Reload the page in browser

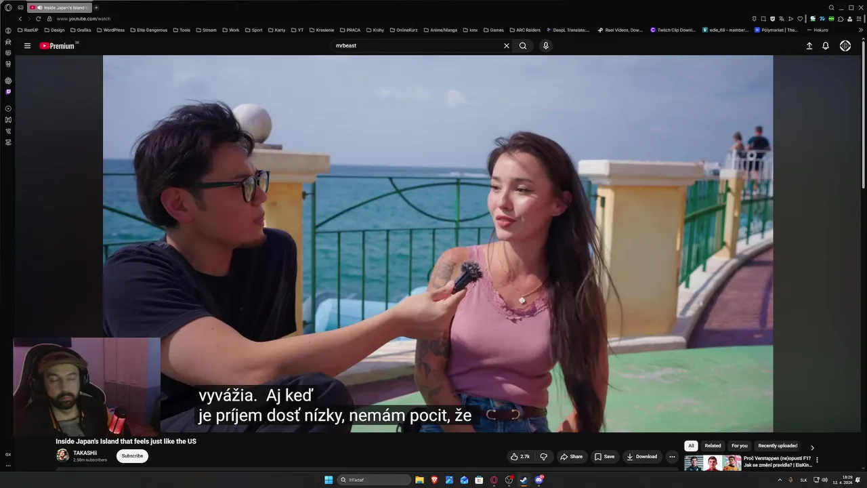[38, 19]
